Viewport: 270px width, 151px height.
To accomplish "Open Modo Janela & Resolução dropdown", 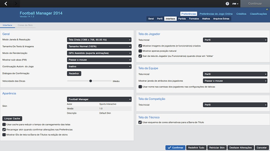I will (99, 40).
